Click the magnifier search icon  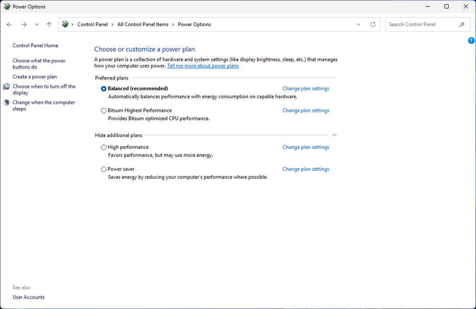point(462,25)
